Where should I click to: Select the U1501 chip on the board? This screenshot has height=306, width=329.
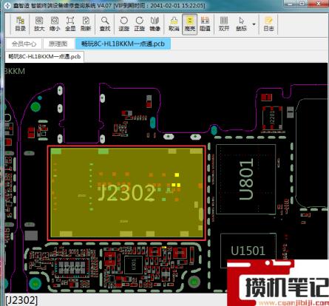[x=248, y=251]
